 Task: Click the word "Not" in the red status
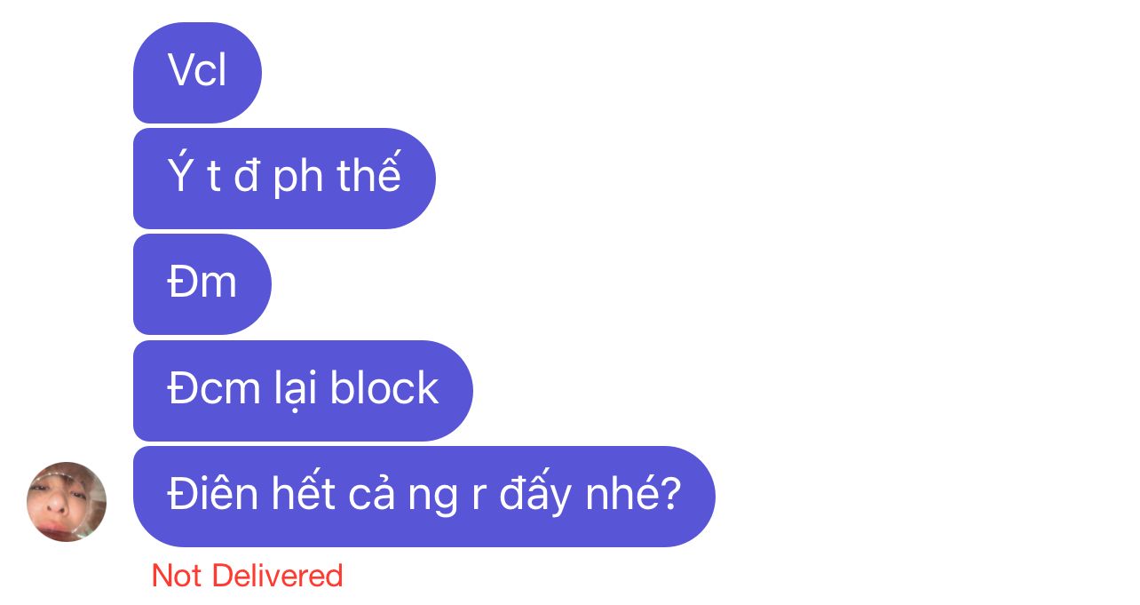(x=177, y=576)
